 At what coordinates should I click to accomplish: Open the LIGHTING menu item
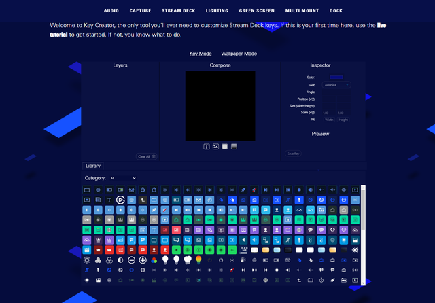tap(217, 11)
